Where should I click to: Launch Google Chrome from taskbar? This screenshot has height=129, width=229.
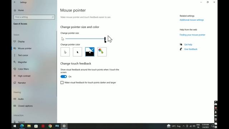pos(50,126)
